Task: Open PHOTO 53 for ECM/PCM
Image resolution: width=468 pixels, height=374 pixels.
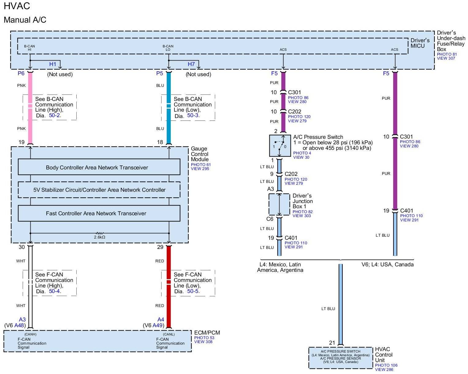Action: (204, 338)
